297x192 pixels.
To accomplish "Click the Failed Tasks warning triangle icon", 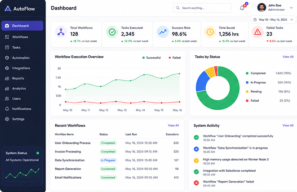I will (x=257, y=32).
